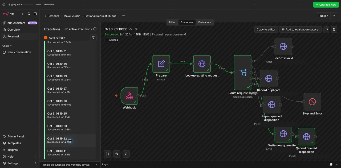Switch to the Editor tab
Viewport: 341px width, 168px height.
tap(172, 22)
